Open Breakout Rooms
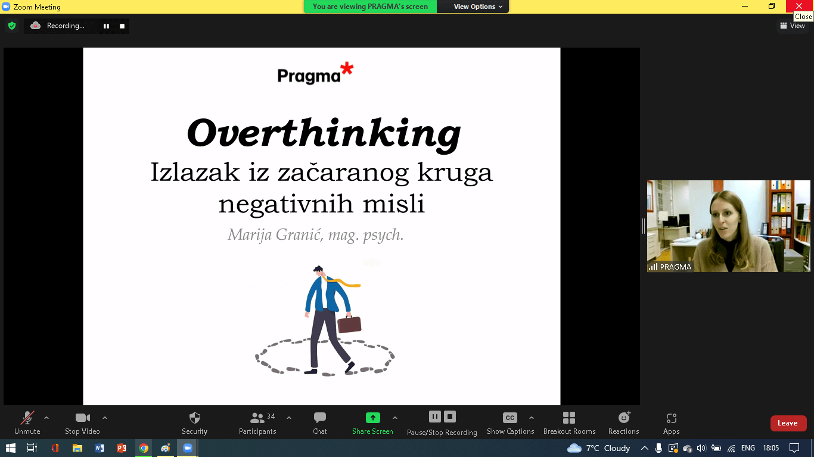The width and height of the screenshot is (814, 457). pos(569,423)
